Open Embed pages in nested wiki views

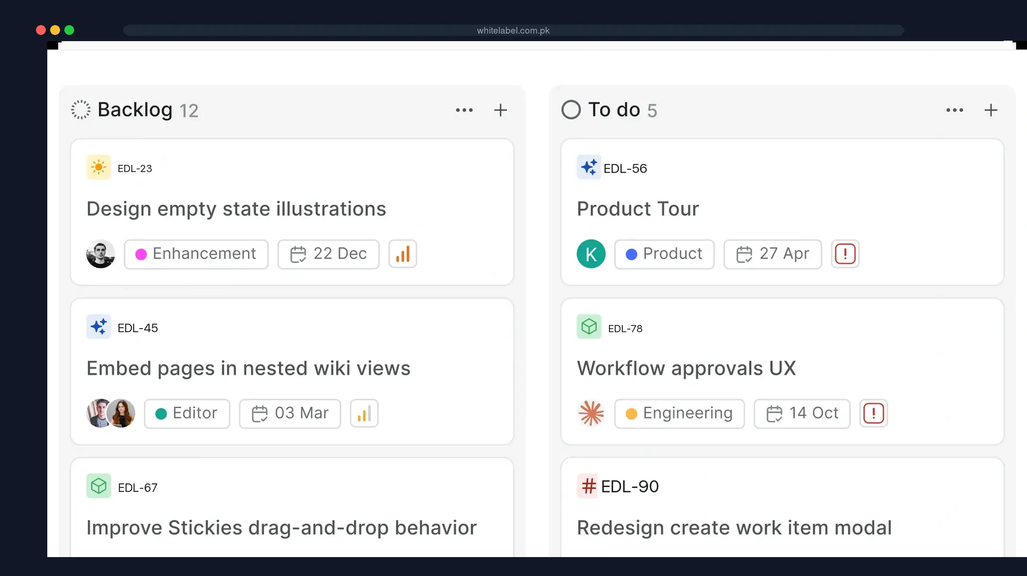[x=249, y=368]
